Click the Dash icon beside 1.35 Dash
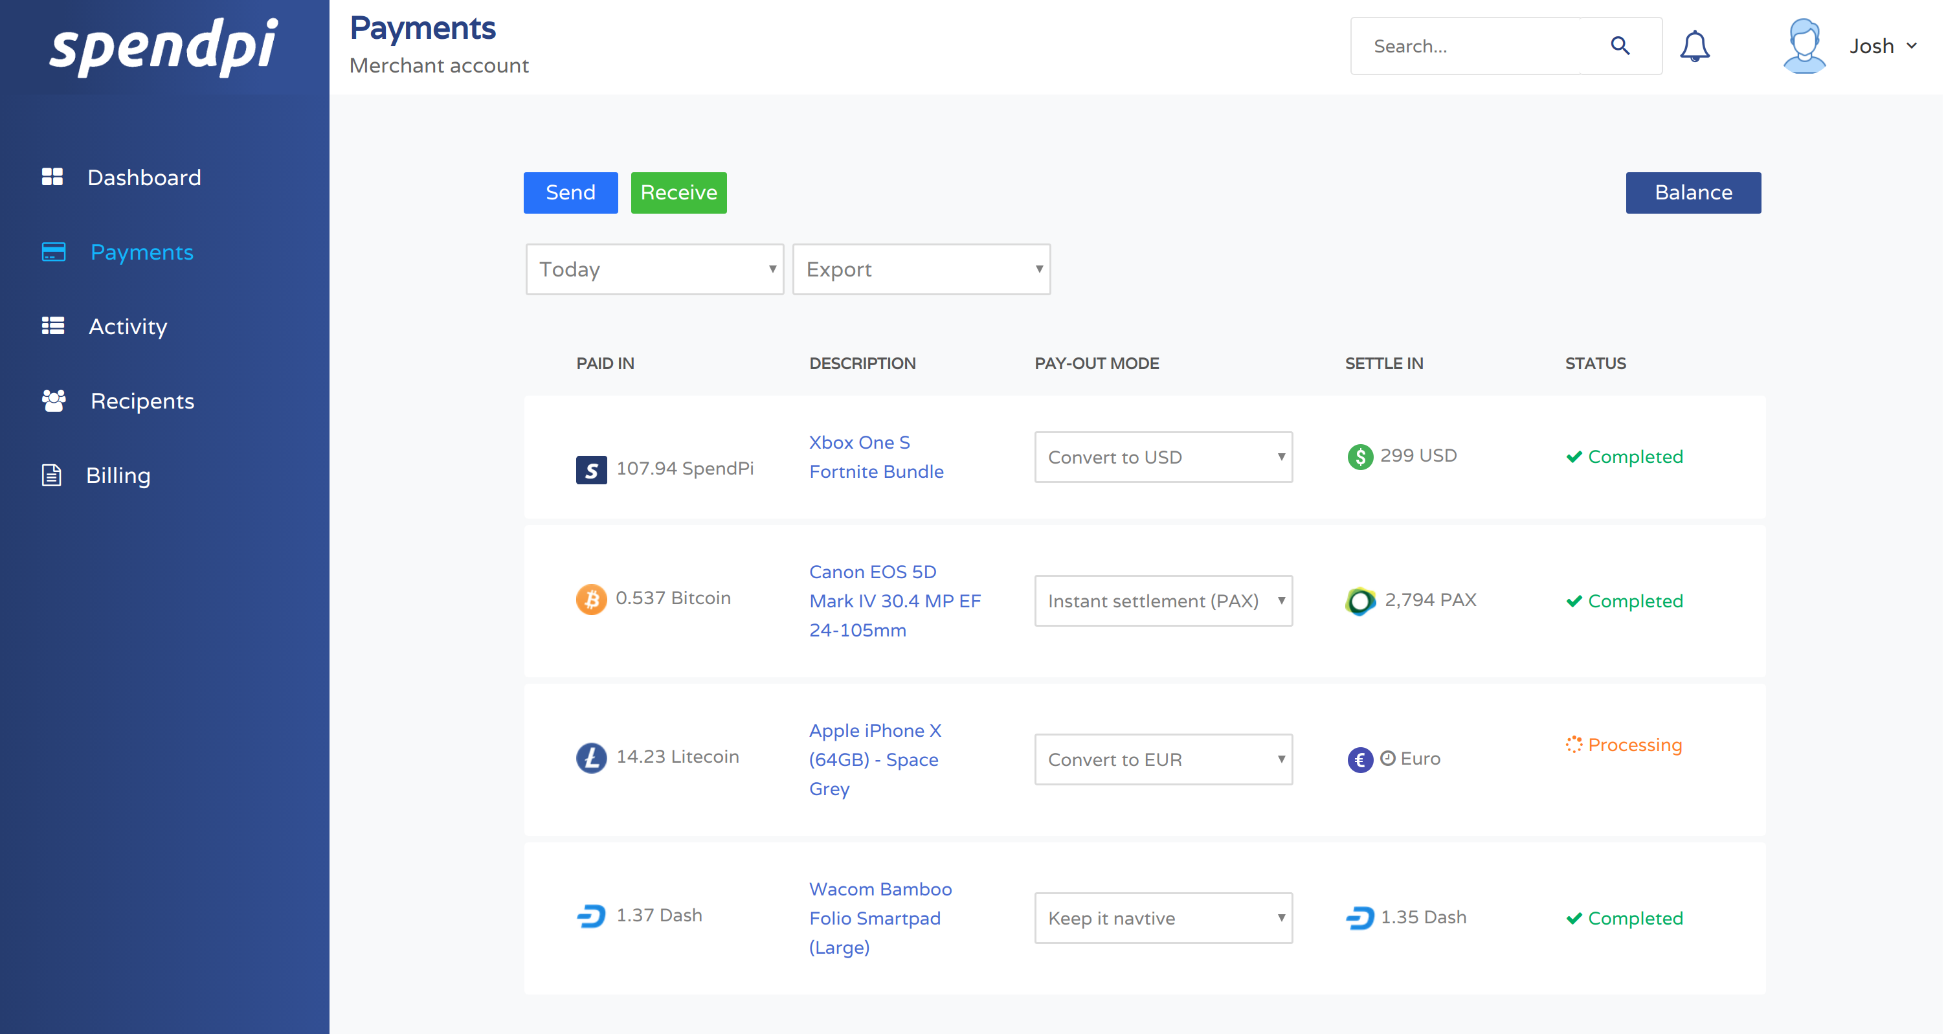The width and height of the screenshot is (1957, 1034). [1360, 919]
